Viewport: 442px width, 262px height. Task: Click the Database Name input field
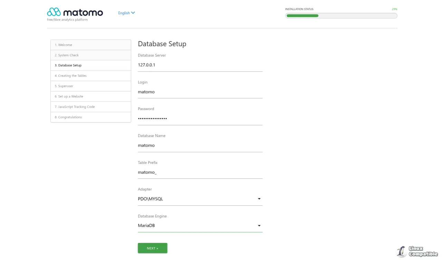(200, 145)
